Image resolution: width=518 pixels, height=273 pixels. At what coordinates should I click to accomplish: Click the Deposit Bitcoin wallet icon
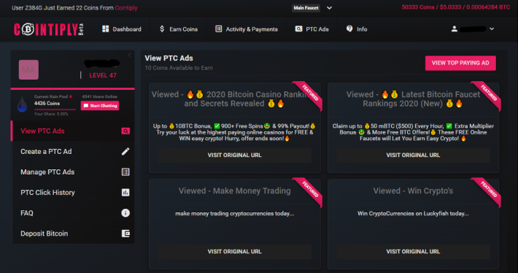point(125,234)
